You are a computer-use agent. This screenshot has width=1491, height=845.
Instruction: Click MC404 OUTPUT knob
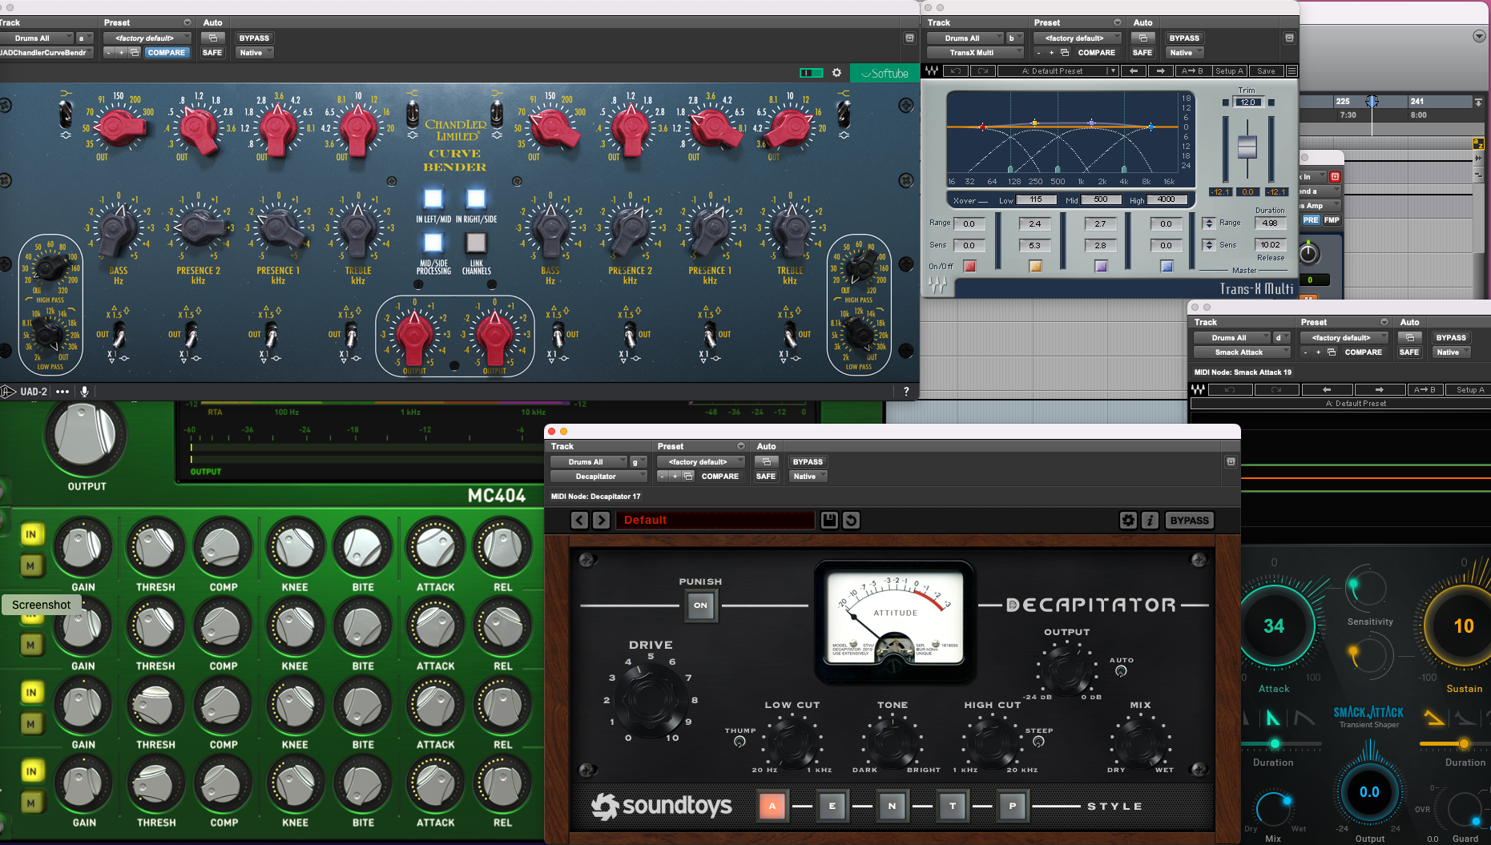pyautogui.click(x=85, y=436)
